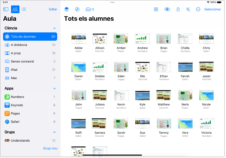Screen dimensions: 226x158
Task: Open Sarah's Pages screen thumbnail
Action: point(121,123)
